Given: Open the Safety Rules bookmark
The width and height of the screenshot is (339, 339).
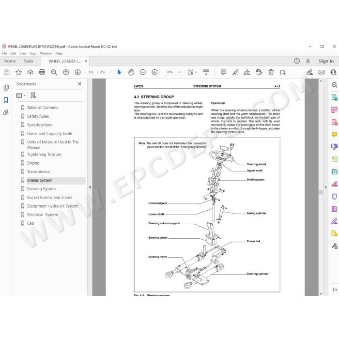Looking at the screenshot, I should [38, 116].
